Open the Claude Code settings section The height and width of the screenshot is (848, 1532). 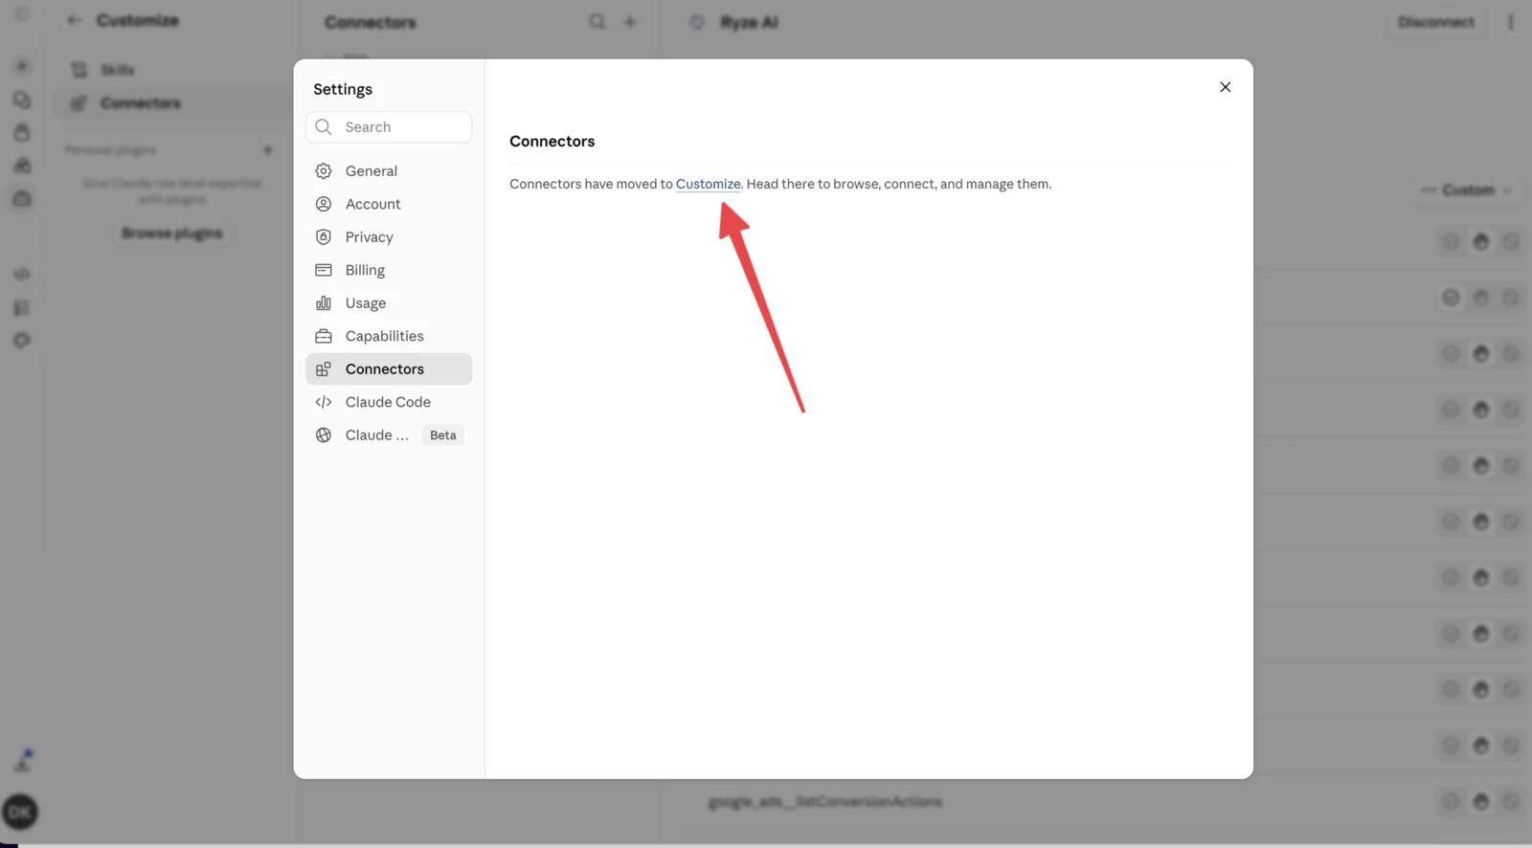pos(389,402)
